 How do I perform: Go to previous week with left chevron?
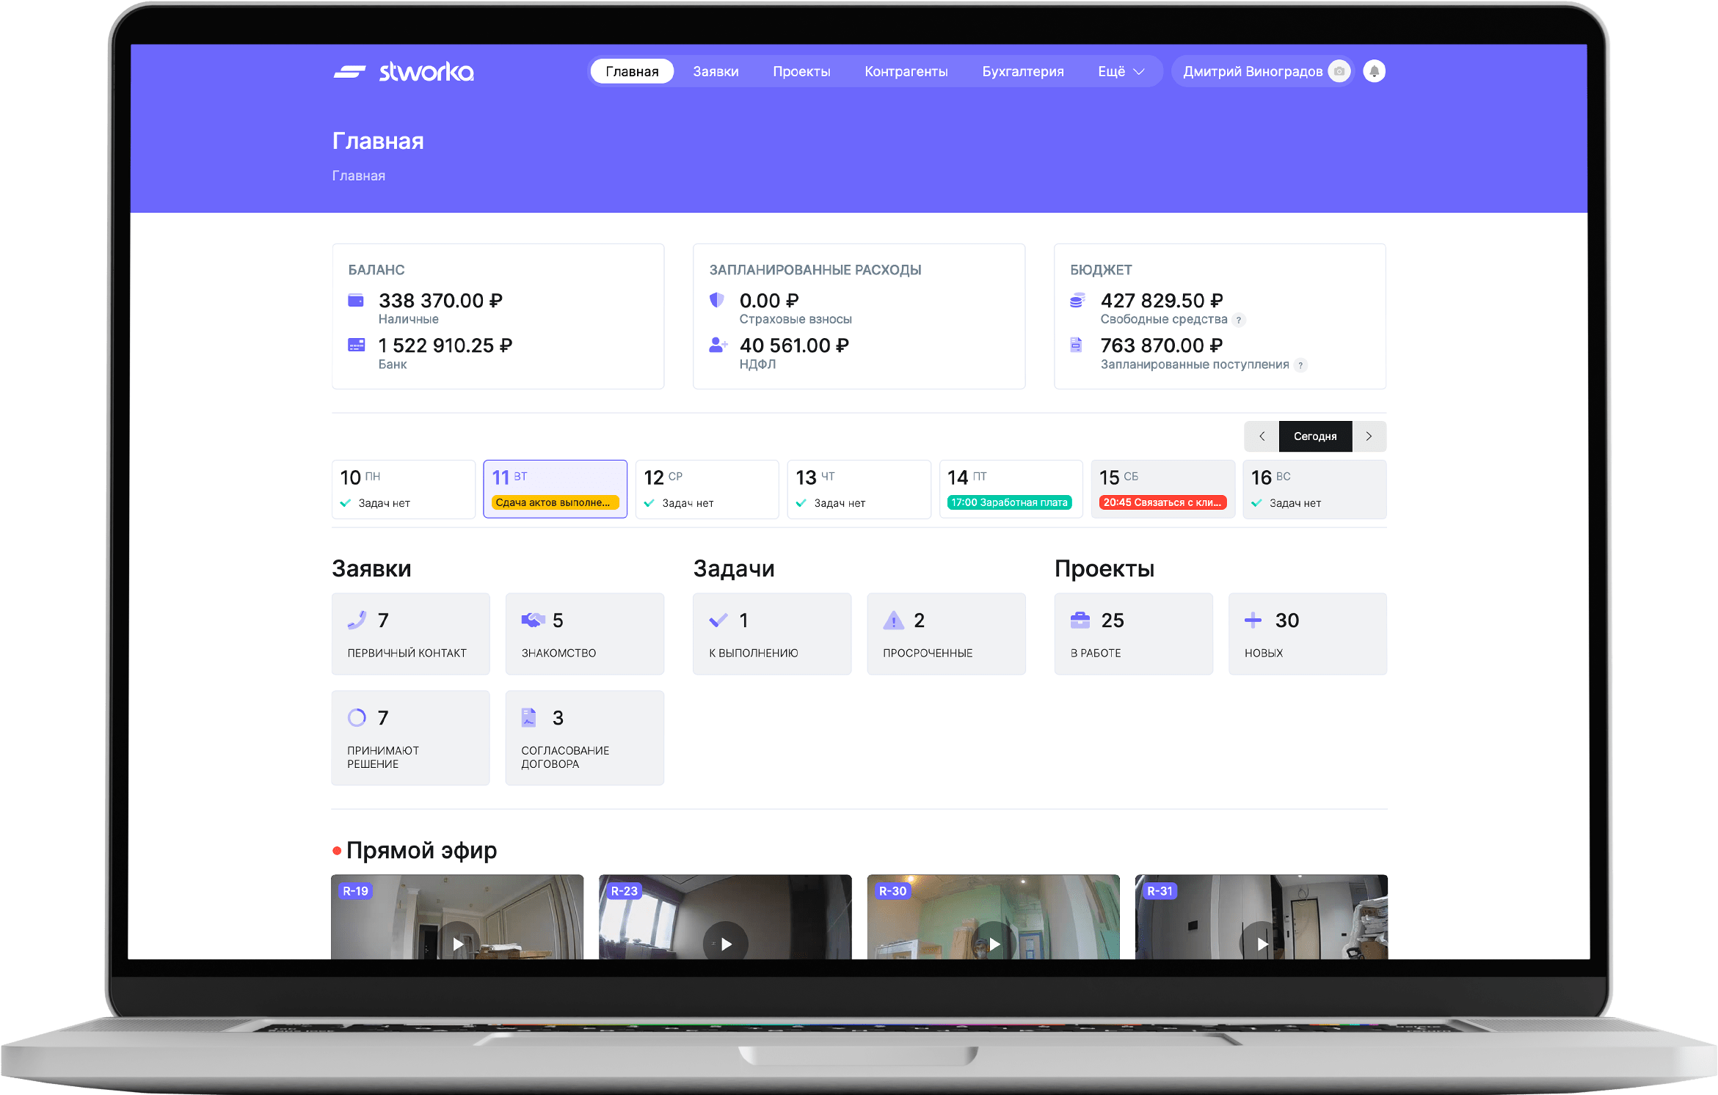pyautogui.click(x=1262, y=436)
